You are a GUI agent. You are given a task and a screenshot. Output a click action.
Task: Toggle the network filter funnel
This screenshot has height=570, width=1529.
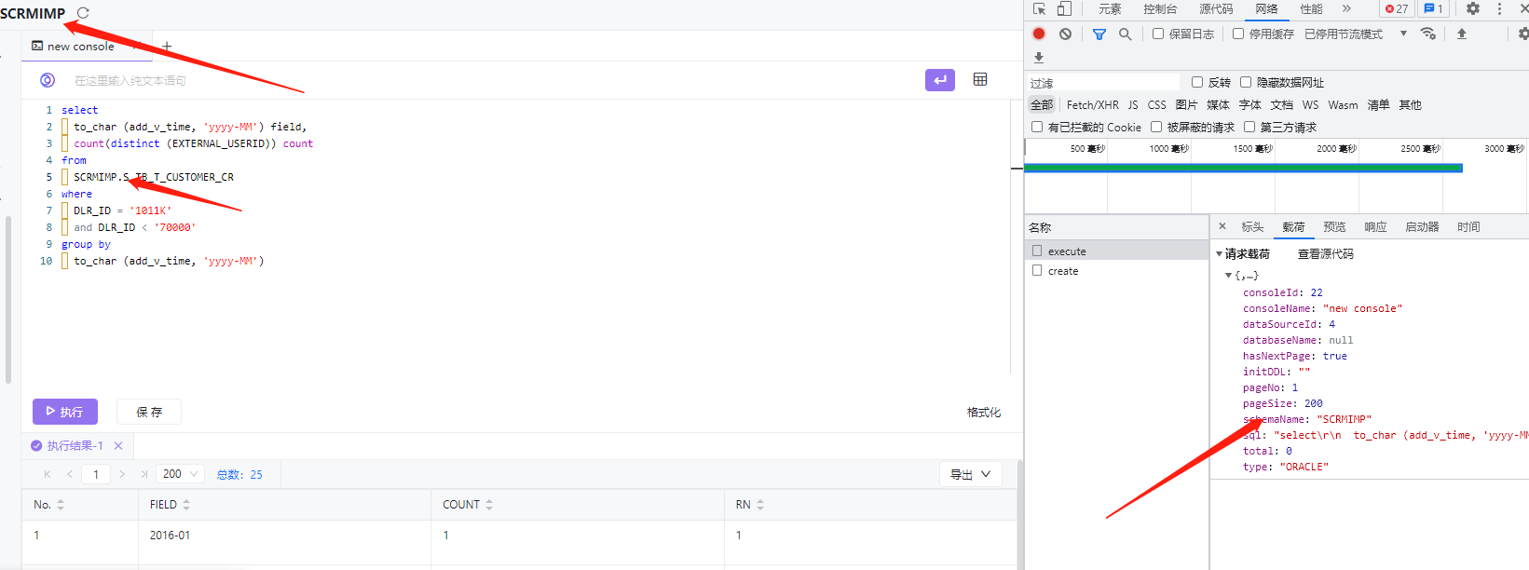(1099, 34)
